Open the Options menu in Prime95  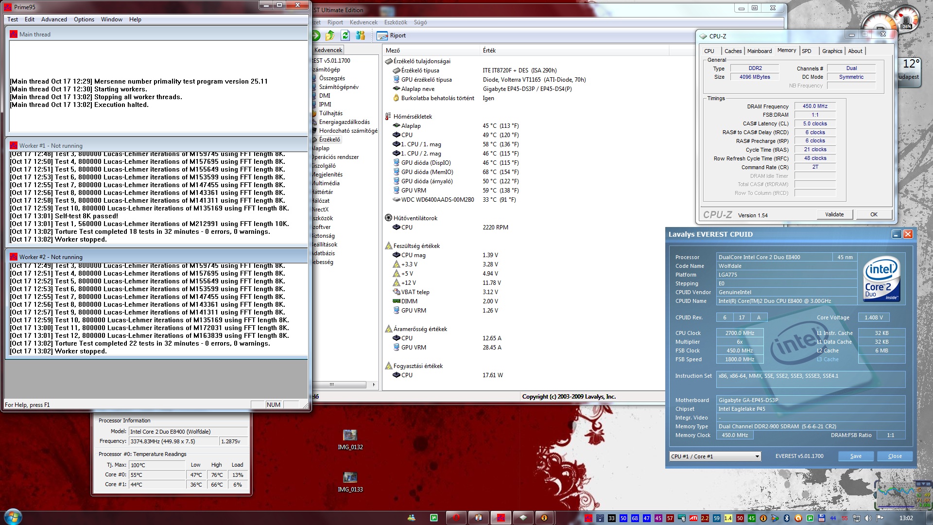[x=84, y=19]
